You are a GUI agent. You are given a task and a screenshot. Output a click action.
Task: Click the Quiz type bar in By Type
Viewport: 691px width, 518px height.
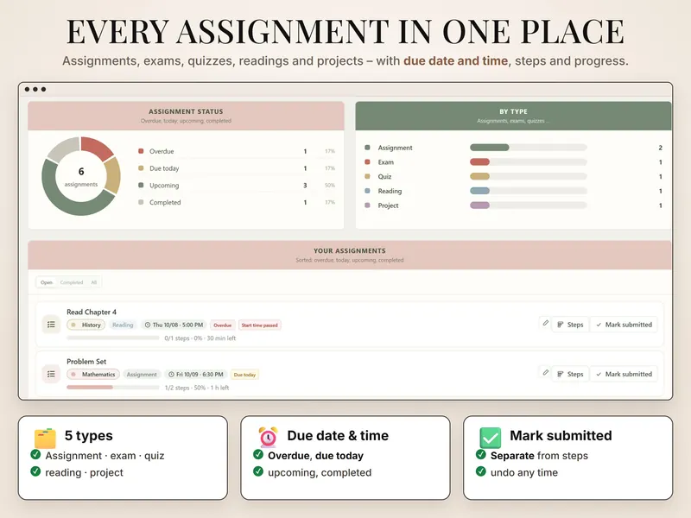pyautogui.click(x=529, y=176)
